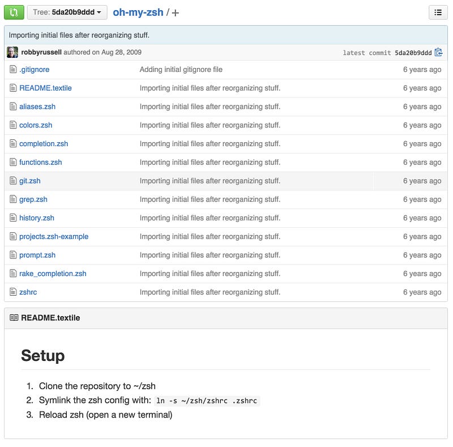Open the git.zsh file
453x447 pixels.
(30, 181)
